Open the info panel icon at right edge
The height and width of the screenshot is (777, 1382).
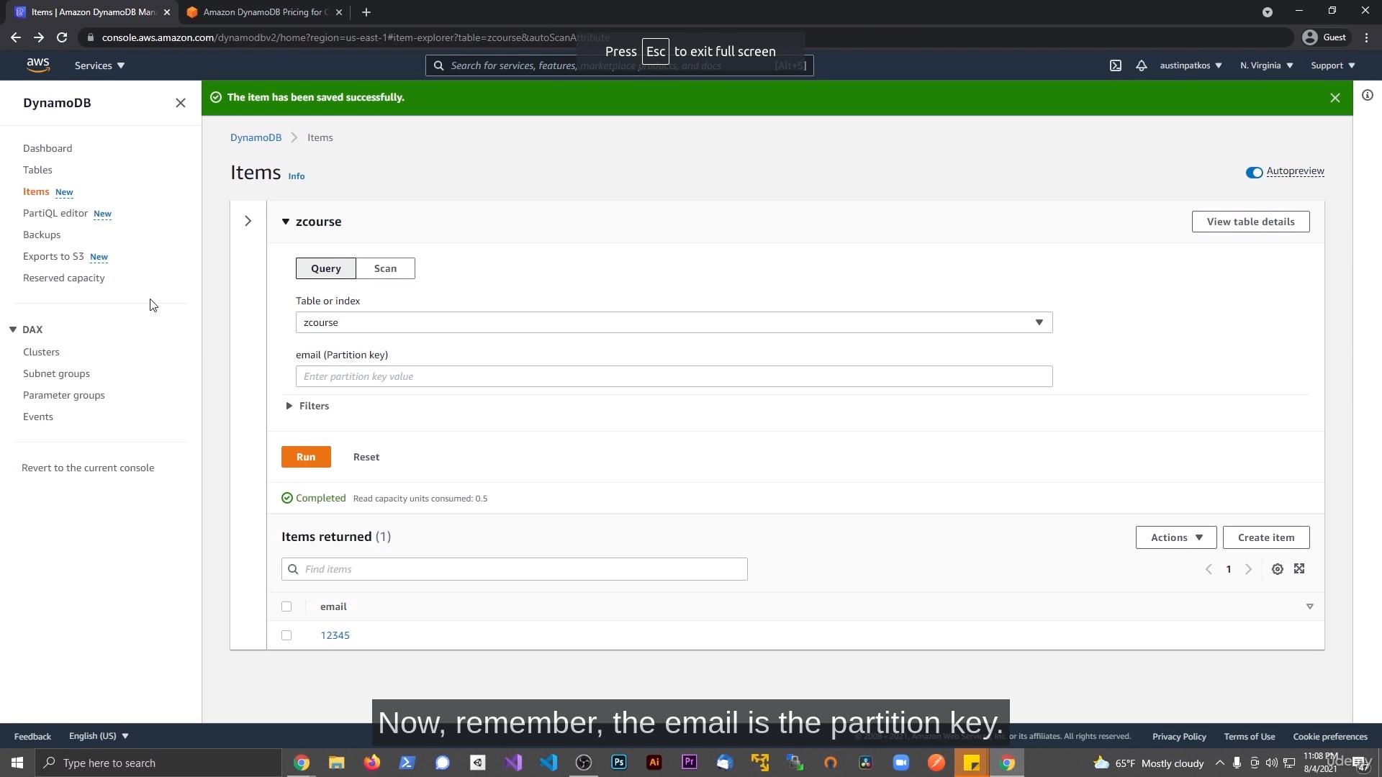1367,95
